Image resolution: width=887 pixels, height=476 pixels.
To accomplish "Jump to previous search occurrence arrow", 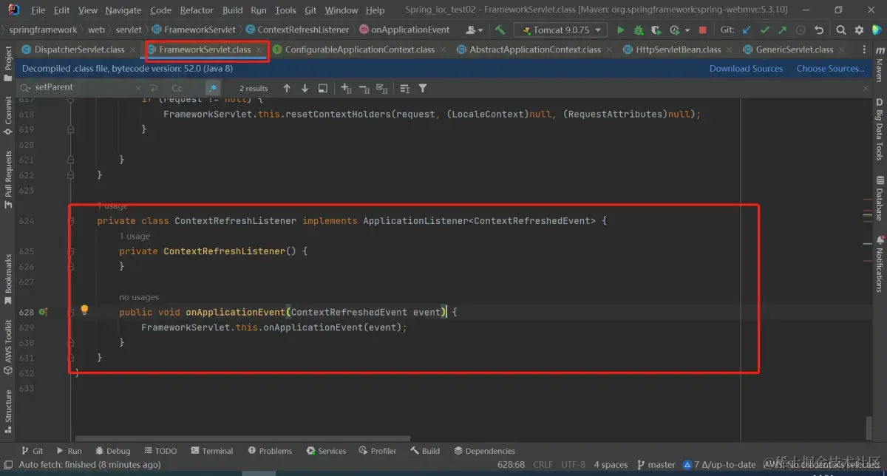I will point(287,88).
